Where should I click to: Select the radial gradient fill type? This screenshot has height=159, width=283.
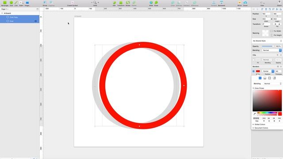tap(269, 78)
